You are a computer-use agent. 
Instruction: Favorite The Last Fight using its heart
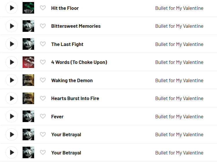[43, 44]
